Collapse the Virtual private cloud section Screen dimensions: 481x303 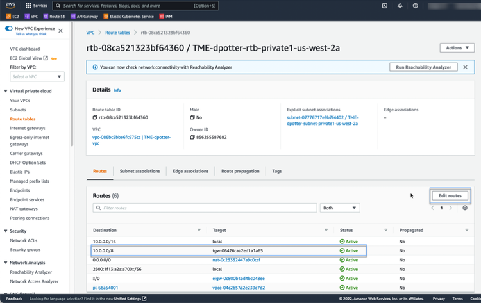click(x=6, y=91)
